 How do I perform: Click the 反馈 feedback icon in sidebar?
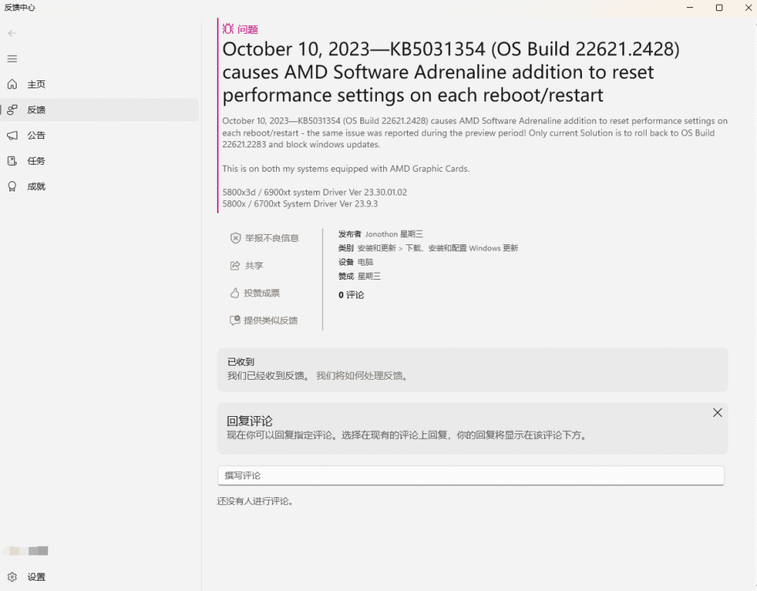[x=12, y=110]
